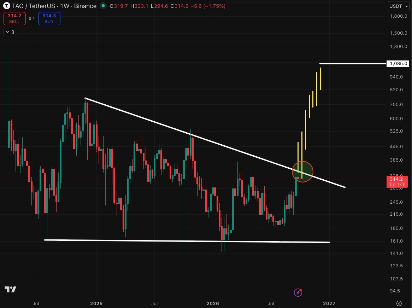Click the TAO / TetherUS symbol title

(33, 6)
